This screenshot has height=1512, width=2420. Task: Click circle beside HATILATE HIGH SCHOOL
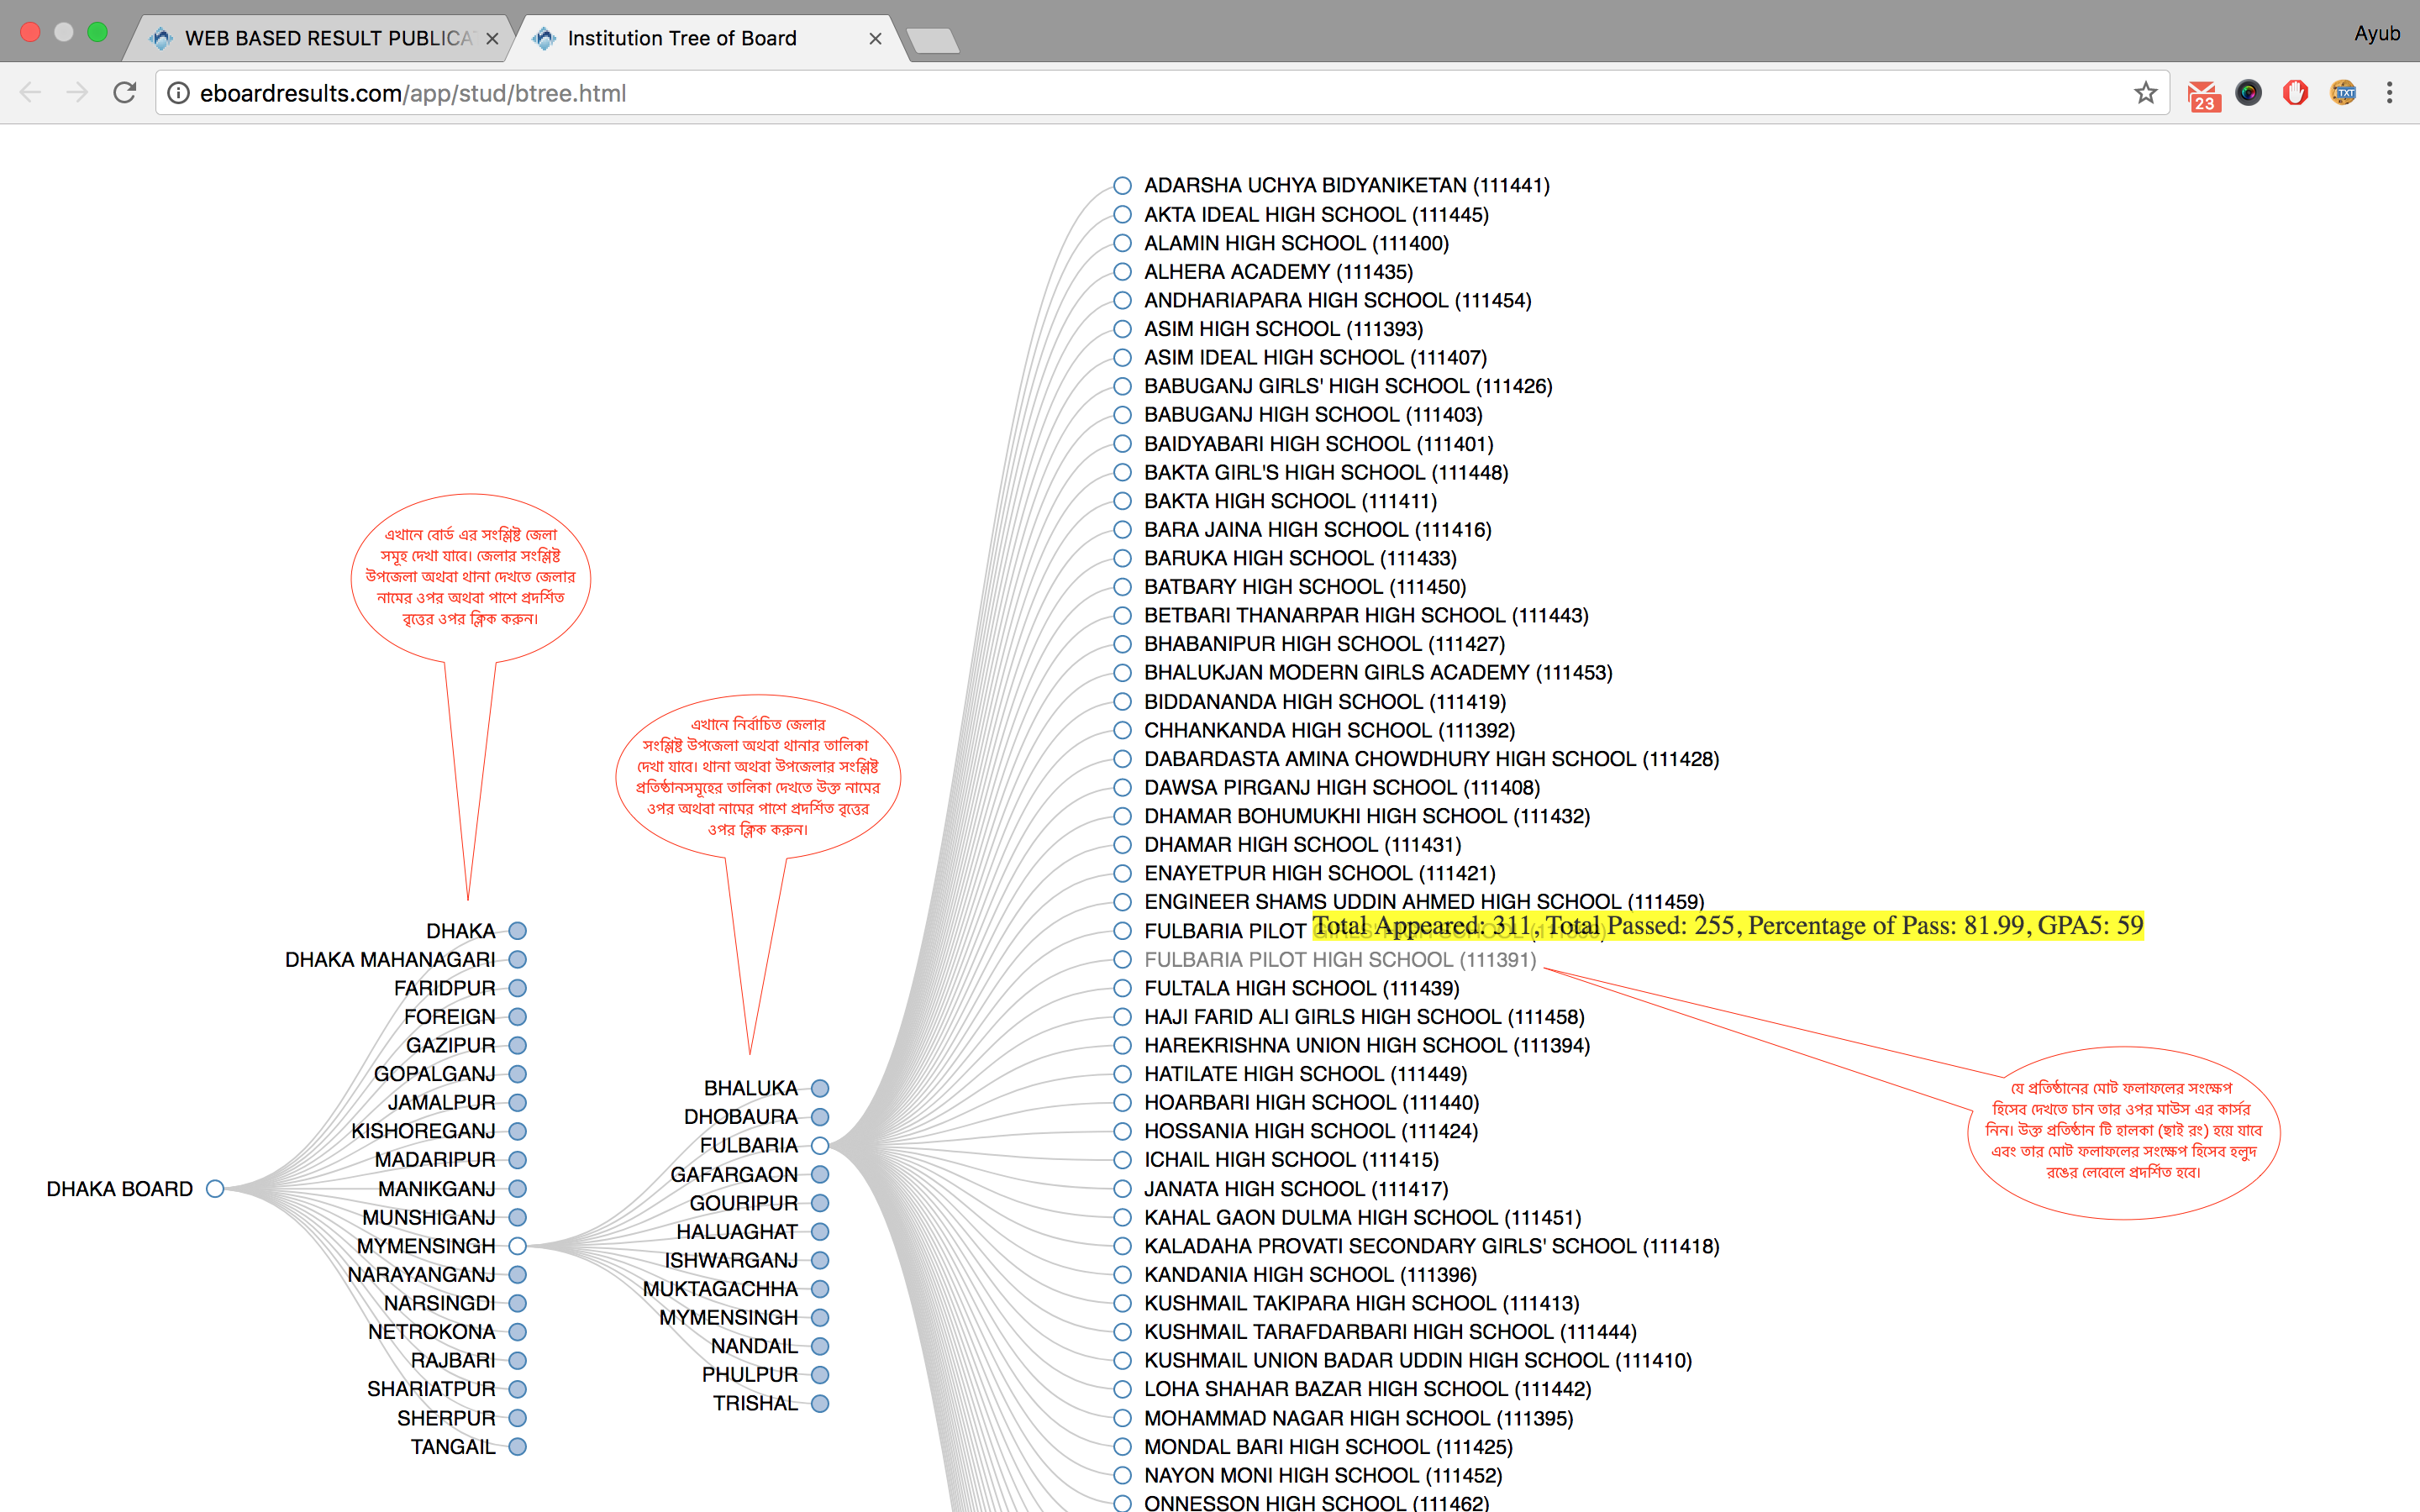pos(1122,1074)
